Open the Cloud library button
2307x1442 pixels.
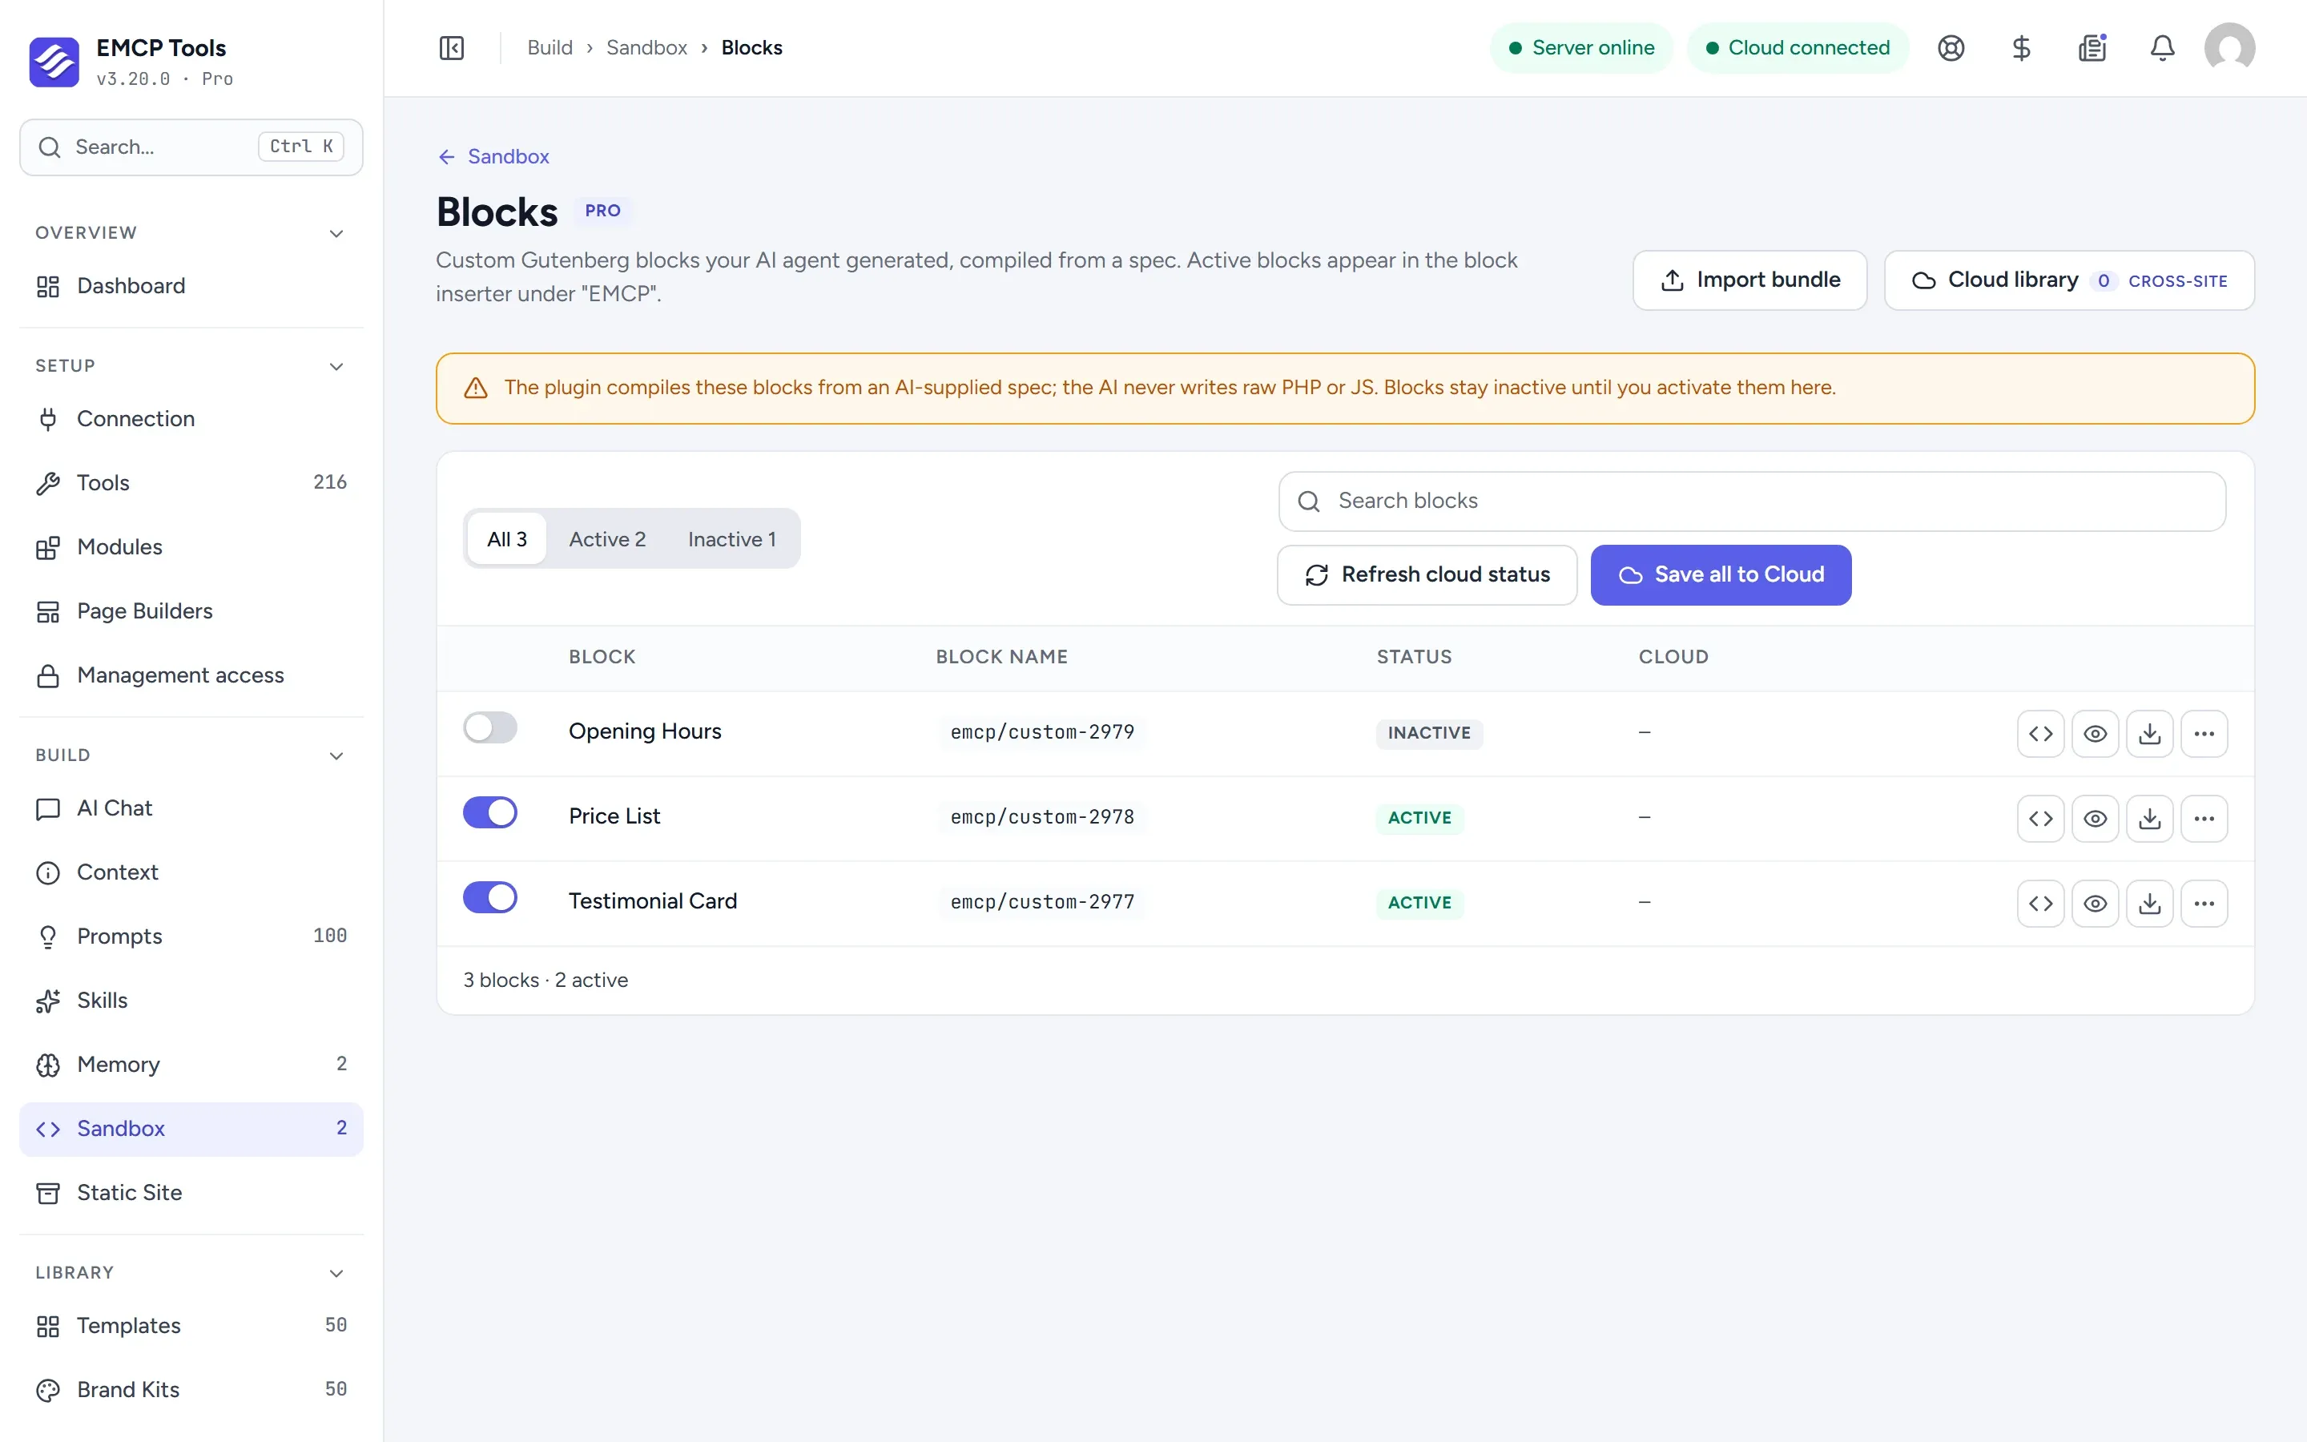2068,280
